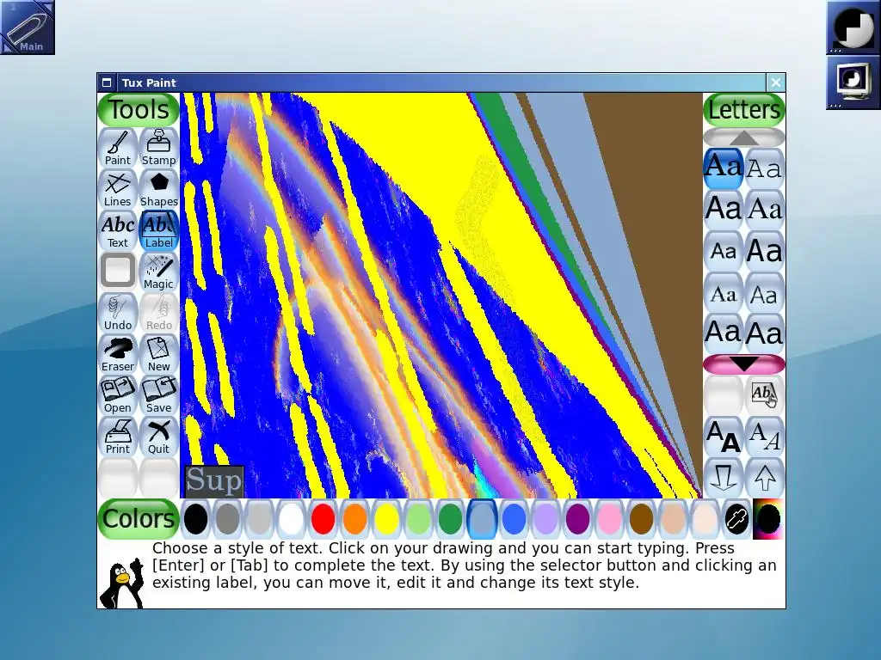Pick the dark green color

tap(450, 518)
